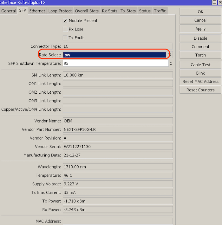This screenshot has width=222, height=225.
Task: Click the empty OM3 Link Length field
Action: tap(118, 101)
